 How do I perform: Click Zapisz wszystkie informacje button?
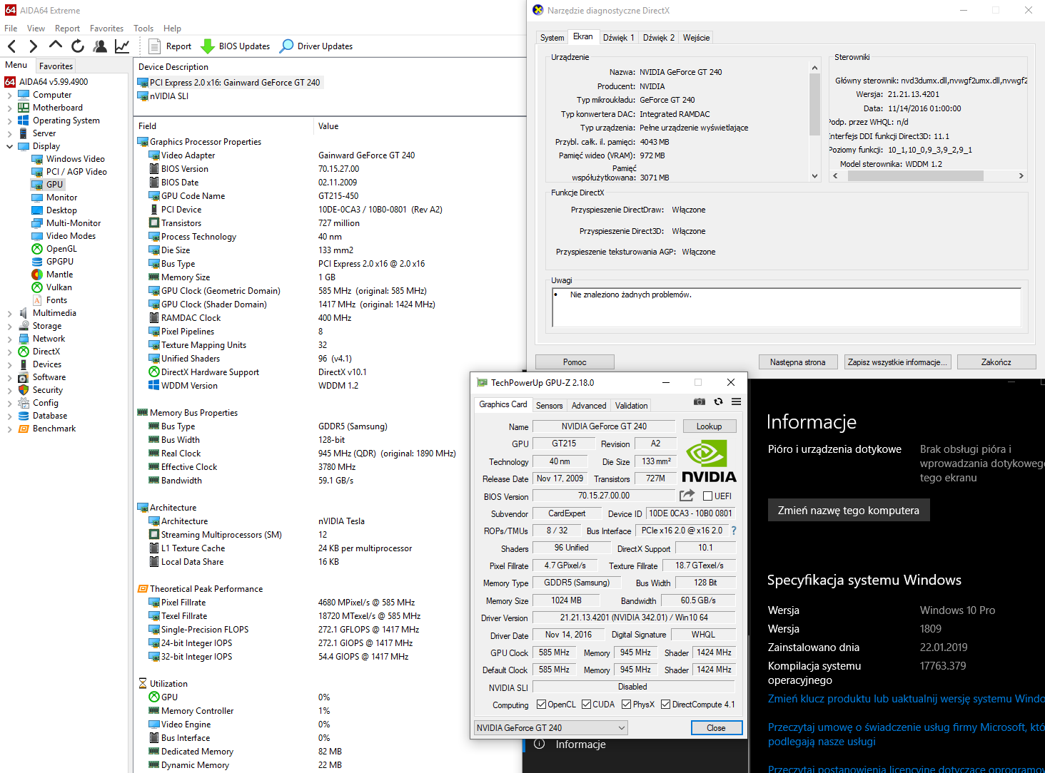(897, 362)
